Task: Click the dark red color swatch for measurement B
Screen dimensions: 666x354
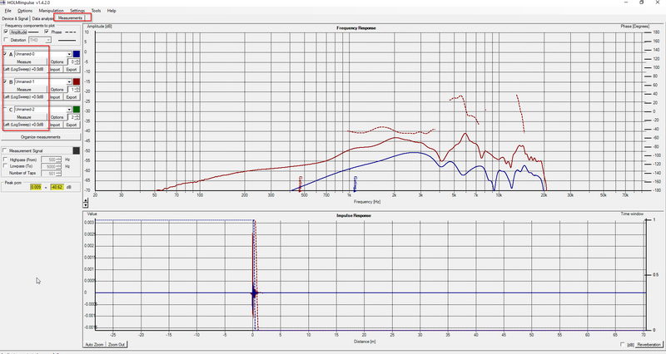Action: (x=77, y=81)
